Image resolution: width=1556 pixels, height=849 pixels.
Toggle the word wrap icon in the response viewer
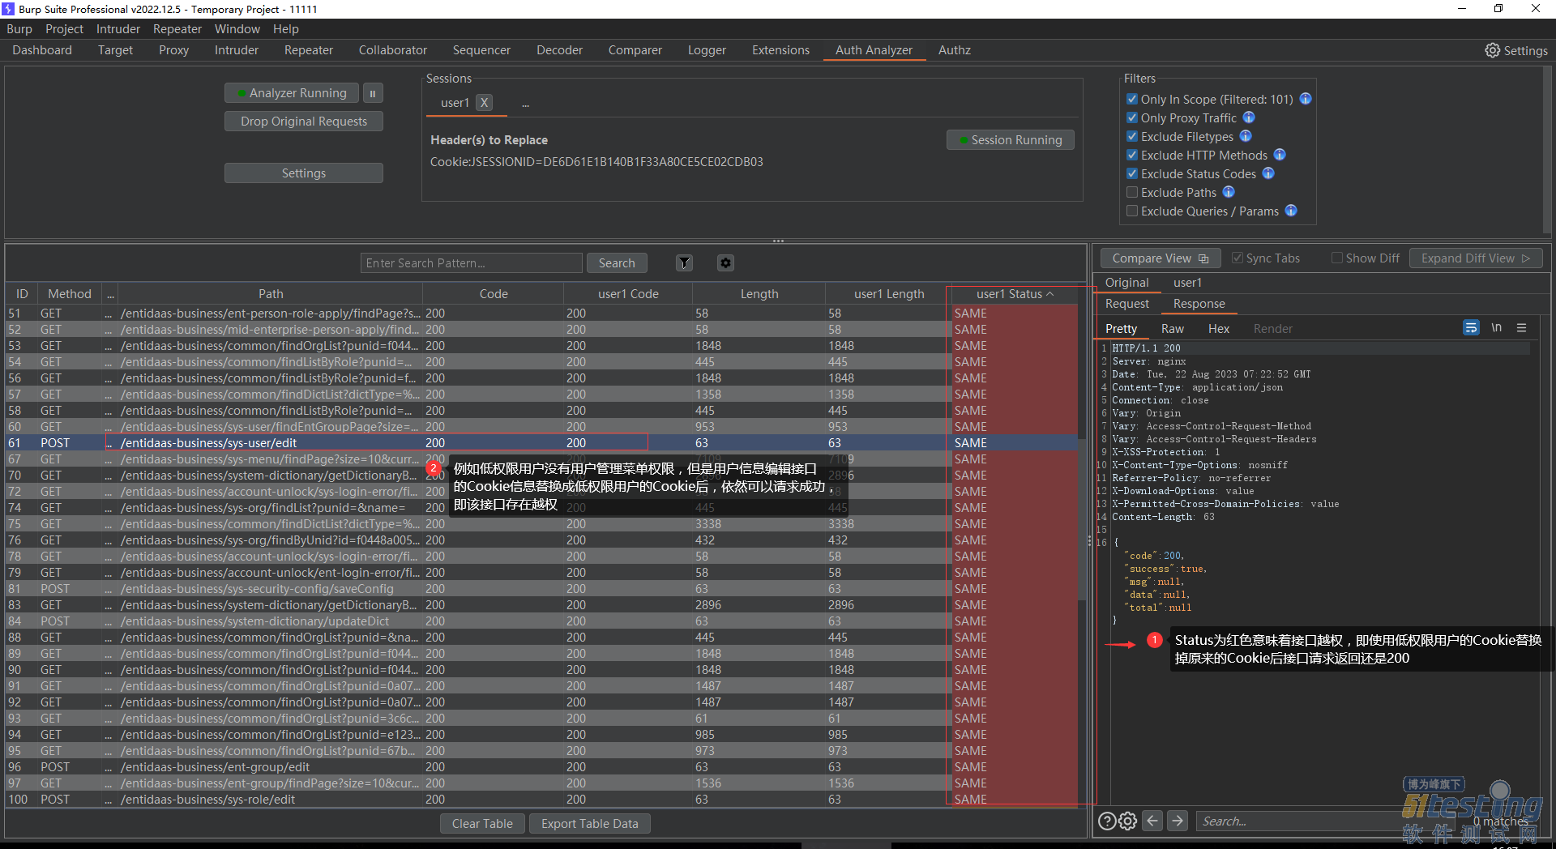[x=1471, y=327]
